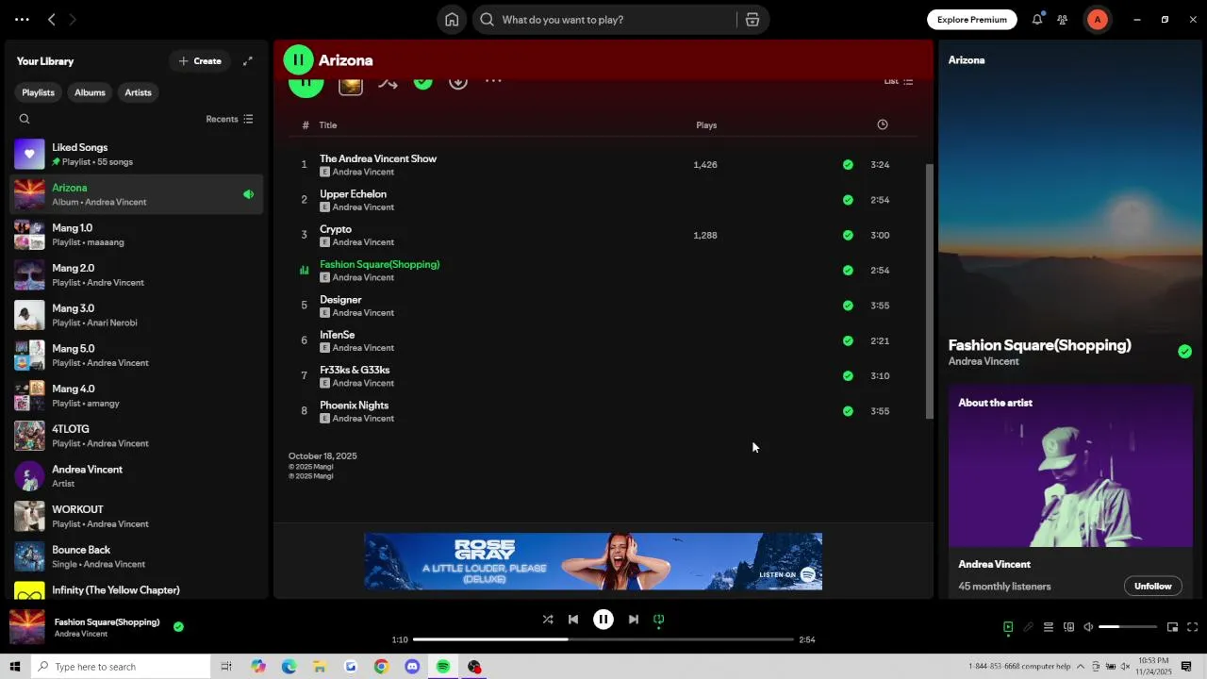Search in Your Library magnifier
The image size is (1207, 679).
[x=25, y=119]
